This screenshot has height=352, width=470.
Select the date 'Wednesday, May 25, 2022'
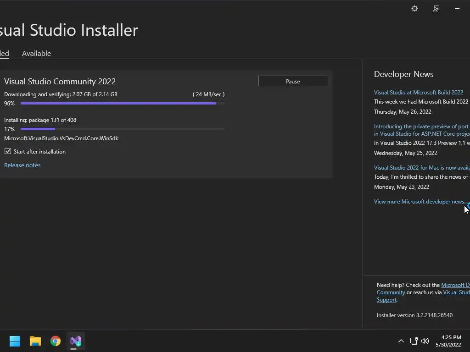click(406, 153)
